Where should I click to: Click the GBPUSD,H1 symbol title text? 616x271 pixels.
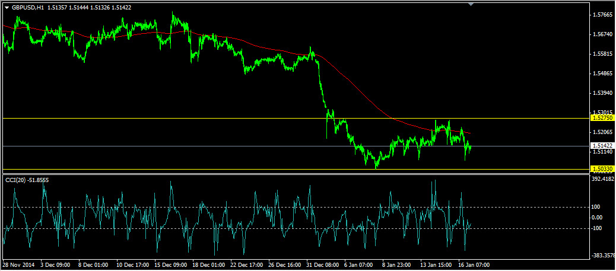pos(28,7)
